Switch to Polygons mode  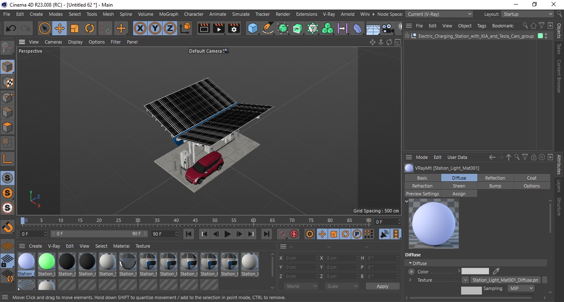point(7,127)
